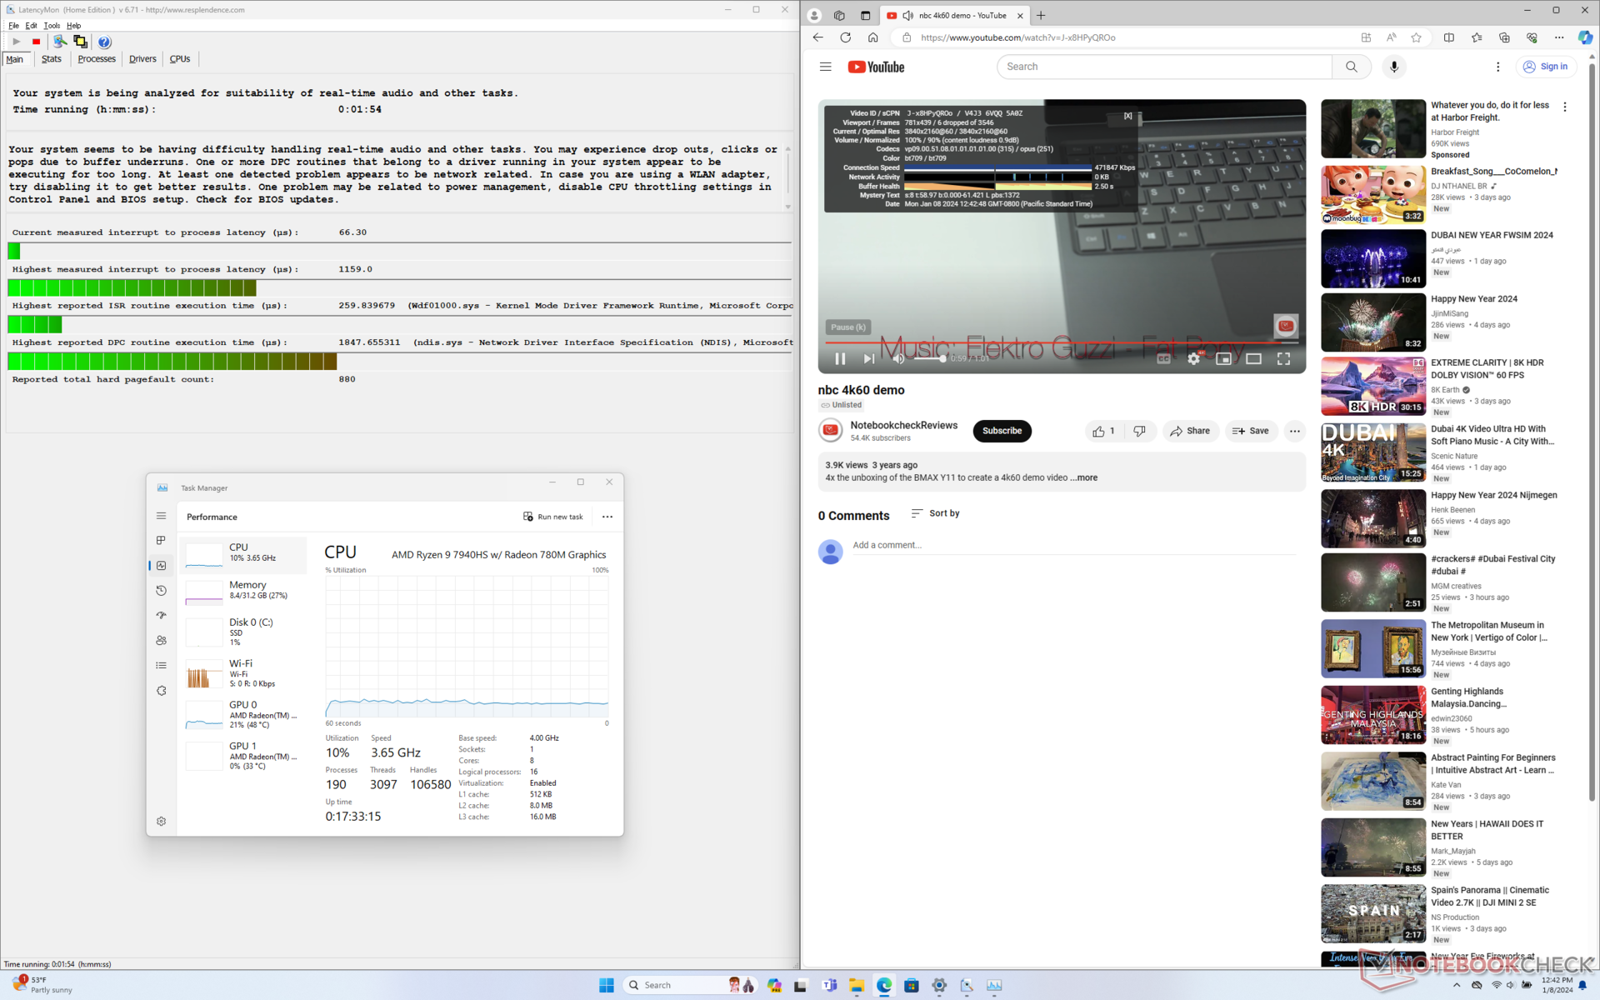Open Sort by comments dropdown
The height and width of the screenshot is (1000, 1600).
click(935, 513)
